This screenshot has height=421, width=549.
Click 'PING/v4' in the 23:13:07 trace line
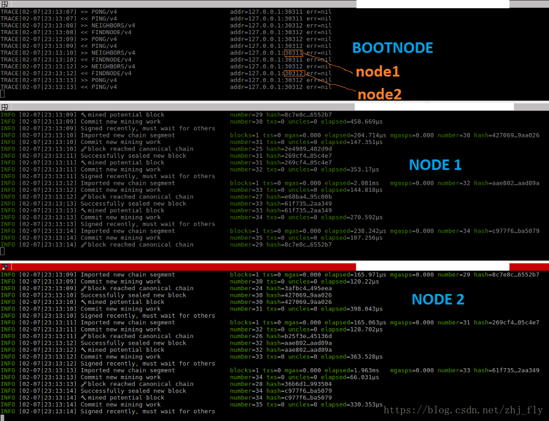point(104,19)
